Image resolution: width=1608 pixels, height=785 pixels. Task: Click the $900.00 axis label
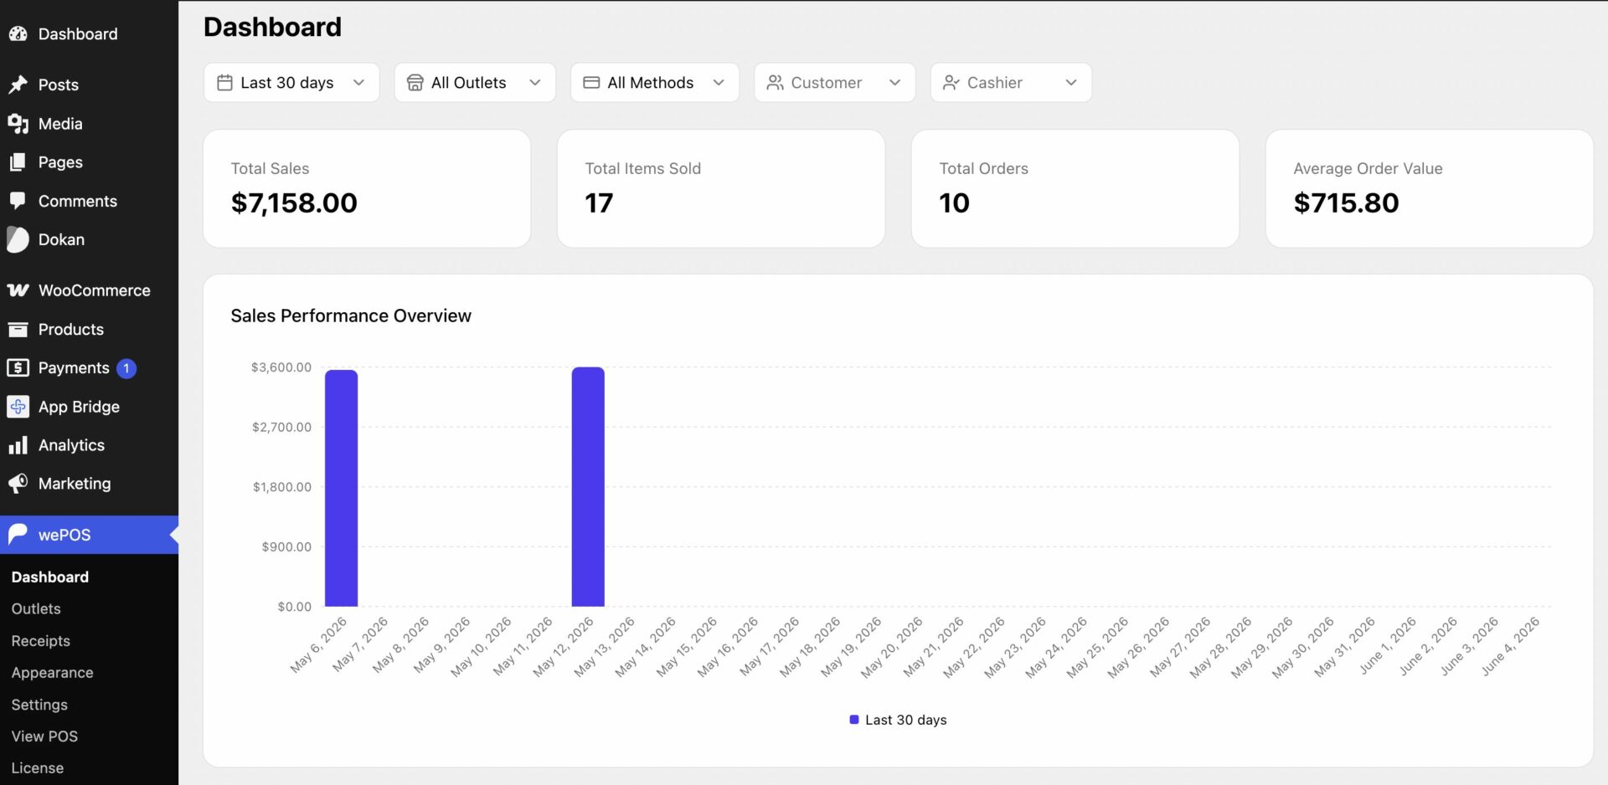tap(286, 546)
